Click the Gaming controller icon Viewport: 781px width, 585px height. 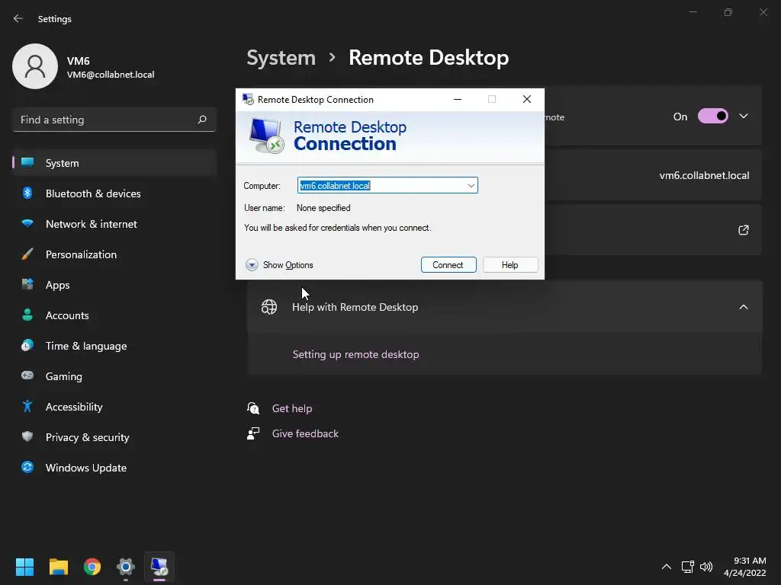pos(27,376)
